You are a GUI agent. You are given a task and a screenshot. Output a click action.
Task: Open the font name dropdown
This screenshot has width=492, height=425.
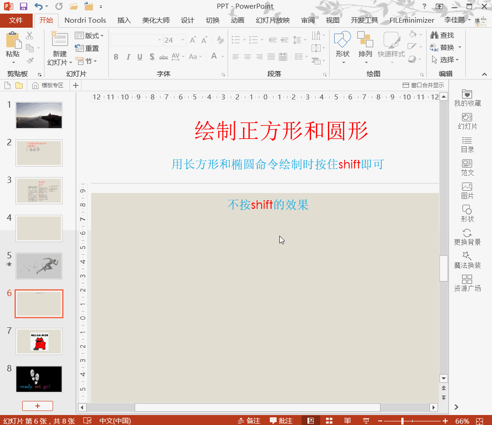tap(160, 40)
